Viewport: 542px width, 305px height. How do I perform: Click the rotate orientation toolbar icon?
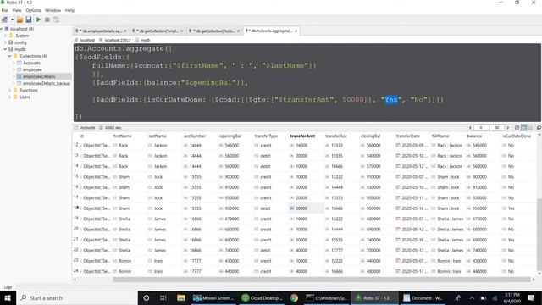tap(56, 19)
